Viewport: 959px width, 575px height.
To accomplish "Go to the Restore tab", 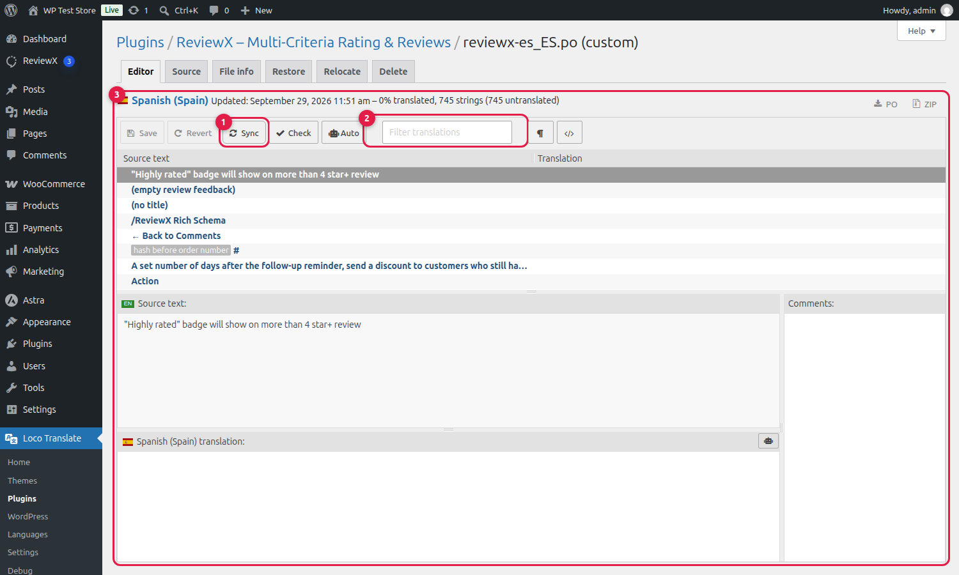I will (289, 72).
